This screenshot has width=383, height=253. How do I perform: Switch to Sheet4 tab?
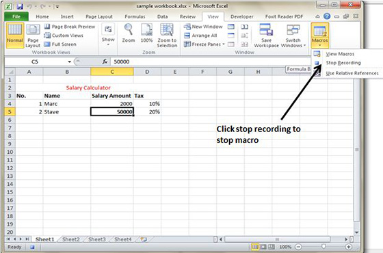123,239
